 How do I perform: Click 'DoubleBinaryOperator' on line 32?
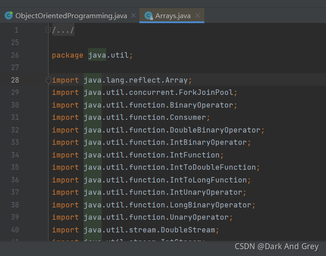pos(215,130)
